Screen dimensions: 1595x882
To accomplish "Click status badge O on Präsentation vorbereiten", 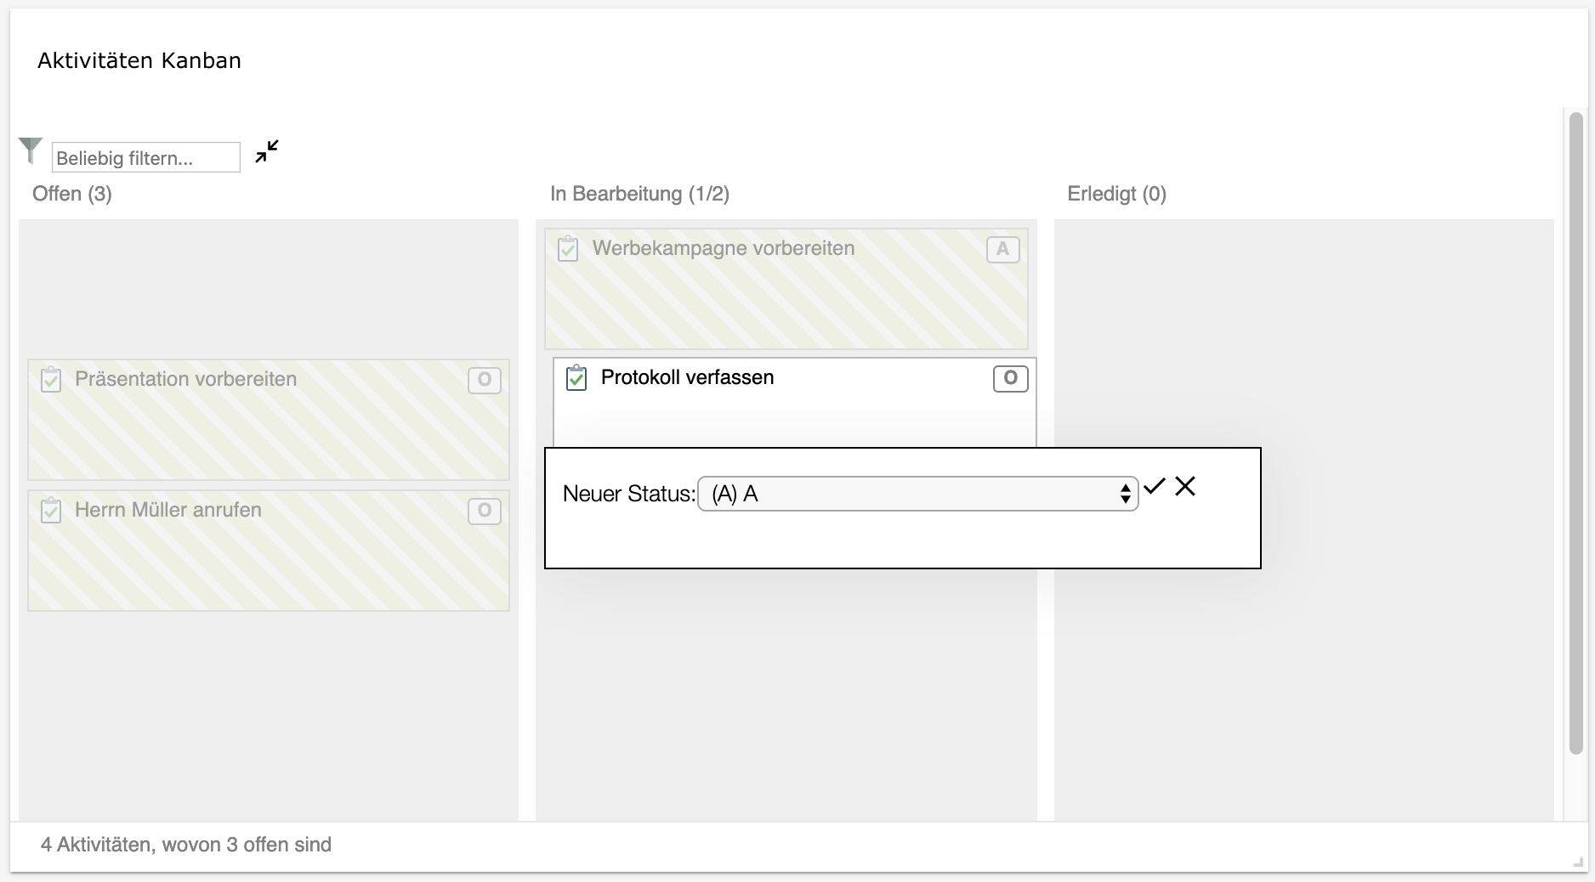I will coord(485,380).
